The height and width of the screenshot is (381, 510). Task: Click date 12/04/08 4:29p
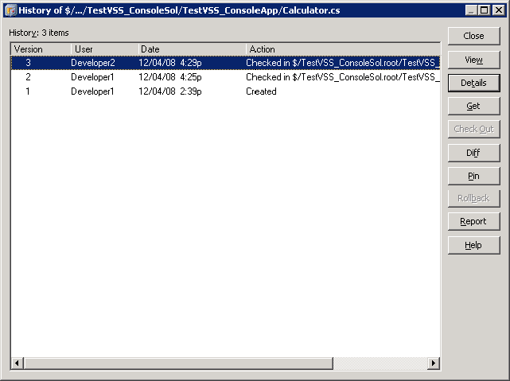click(x=170, y=63)
